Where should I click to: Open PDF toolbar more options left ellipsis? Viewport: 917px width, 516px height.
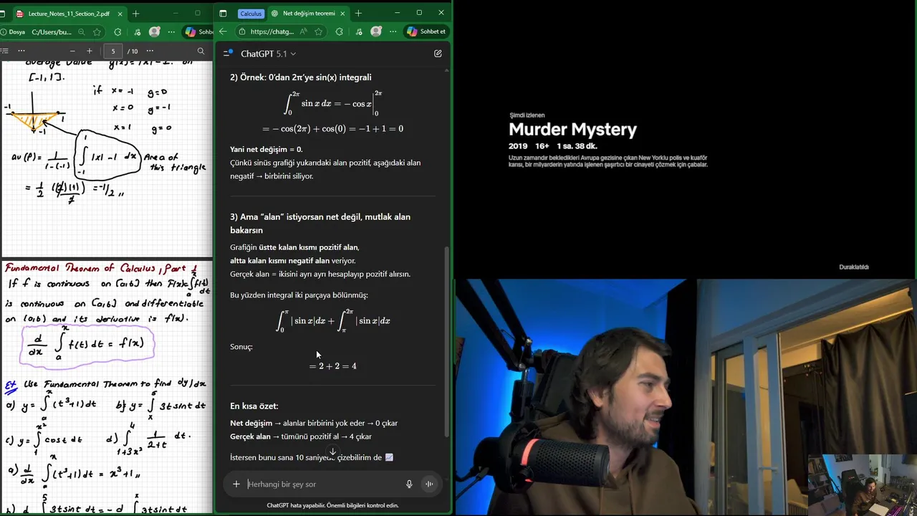(21, 51)
